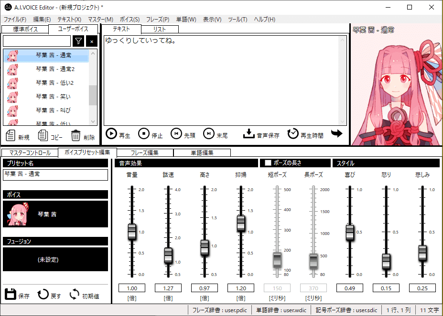Click the 悲しみ style slider handle
The width and height of the screenshot is (443, 316).
[422, 253]
